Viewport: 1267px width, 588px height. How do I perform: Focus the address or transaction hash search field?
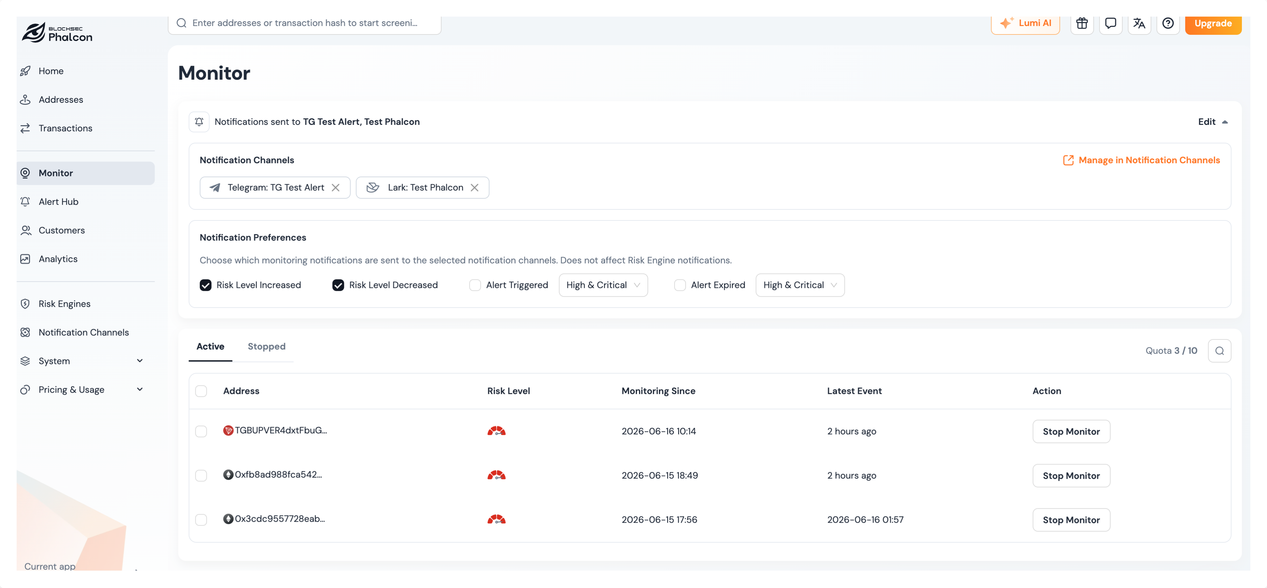[305, 23]
